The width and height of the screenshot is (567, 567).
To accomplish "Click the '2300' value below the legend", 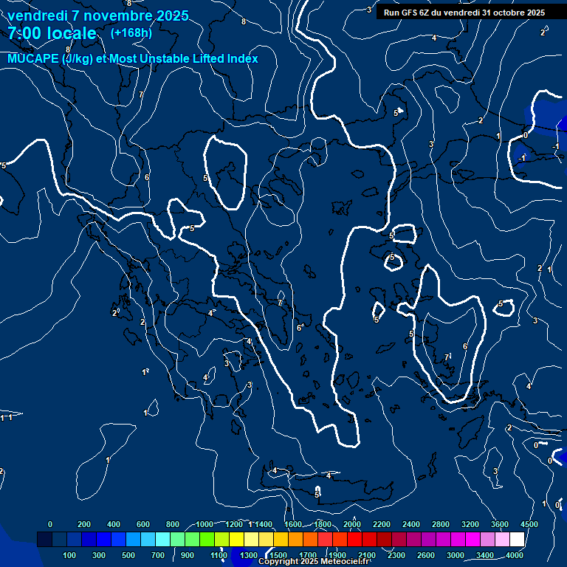I will (x=396, y=555).
